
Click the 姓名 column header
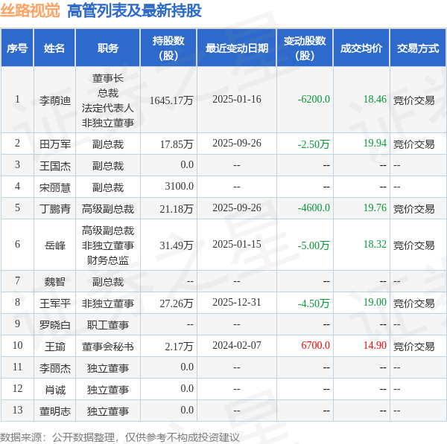tap(54, 48)
